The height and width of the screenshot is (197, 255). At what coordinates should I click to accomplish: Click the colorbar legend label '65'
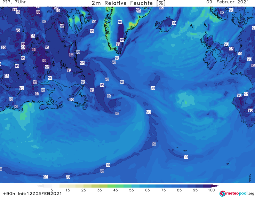click(148, 190)
